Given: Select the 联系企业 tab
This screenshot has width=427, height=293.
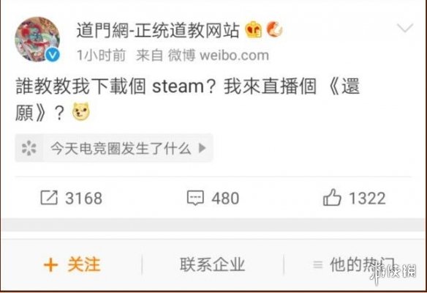Looking at the screenshot, I should click(213, 264).
